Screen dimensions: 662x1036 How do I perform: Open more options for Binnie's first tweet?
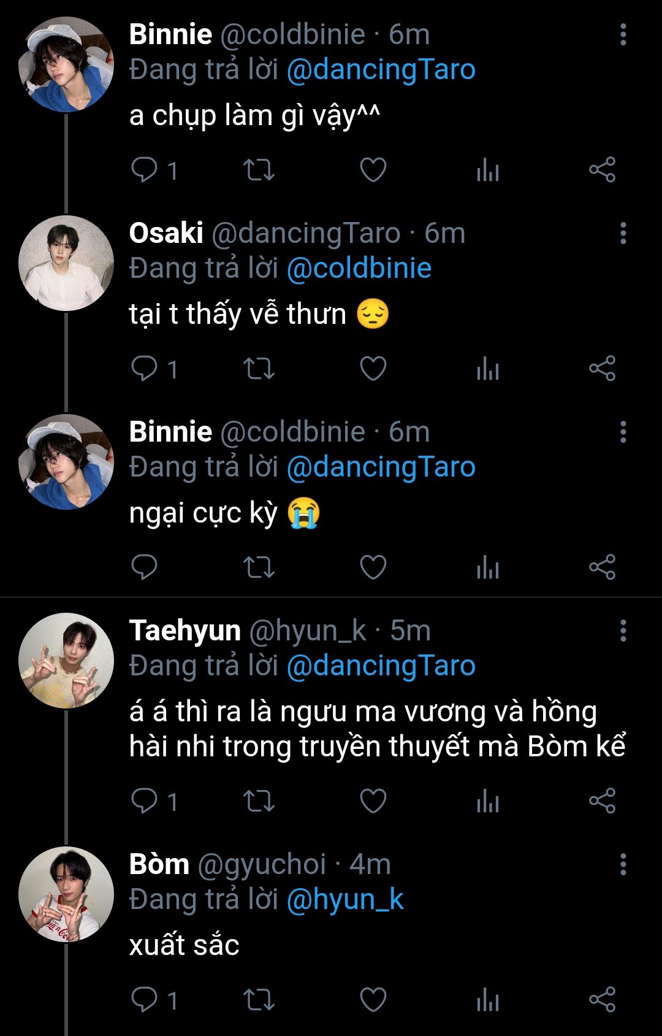click(x=623, y=35)
